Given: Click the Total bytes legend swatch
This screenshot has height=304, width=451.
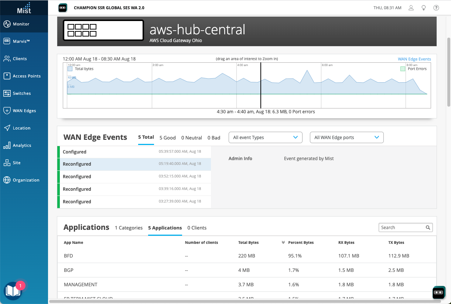Looking at the screenshot, I should (x=70, y=69).
